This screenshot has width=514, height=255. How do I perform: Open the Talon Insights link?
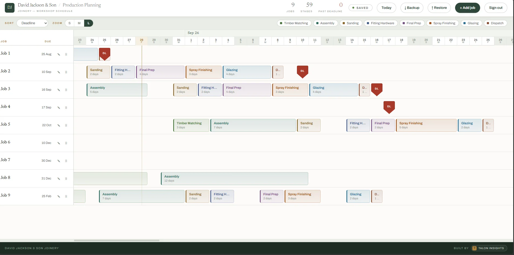(489, 248)
